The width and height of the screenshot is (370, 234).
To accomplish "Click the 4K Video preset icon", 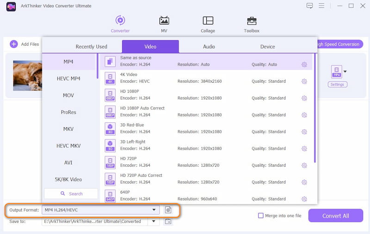I will tap(110, 78).
